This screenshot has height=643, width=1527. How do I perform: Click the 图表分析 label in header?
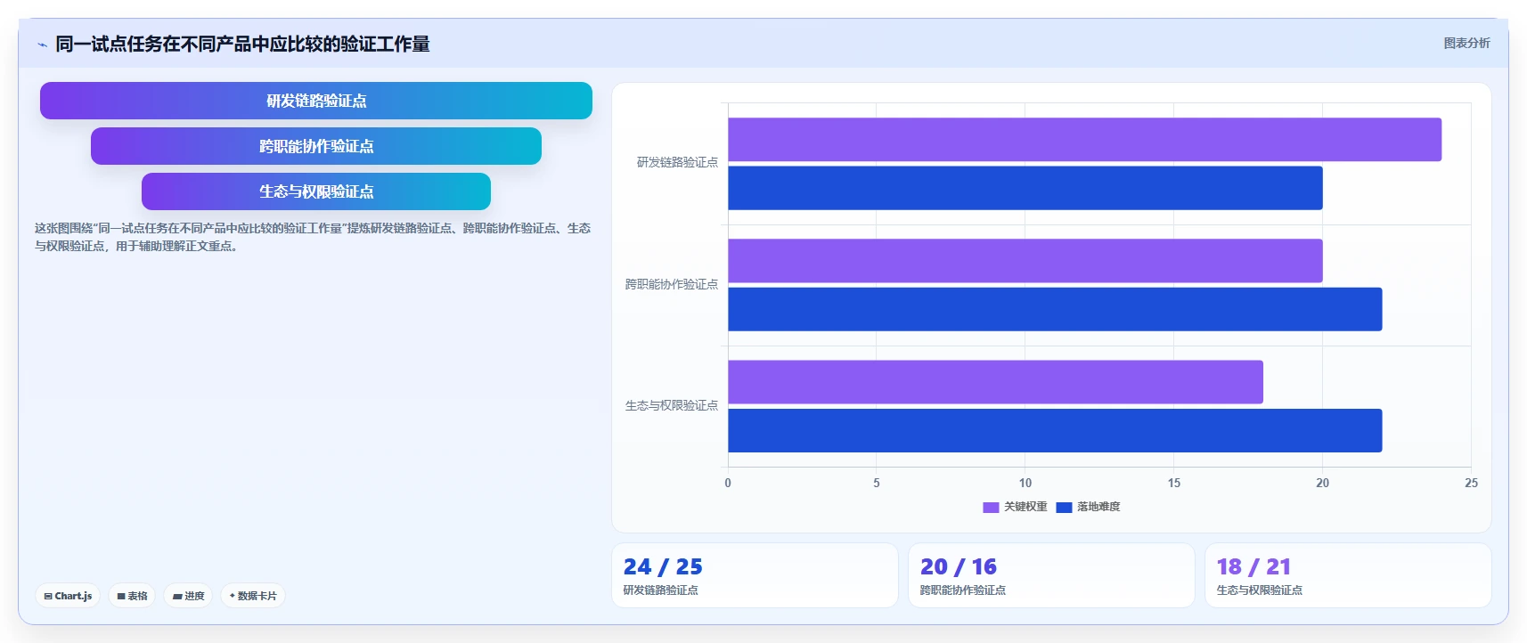pyautogui.click(x=1466, y=43)
